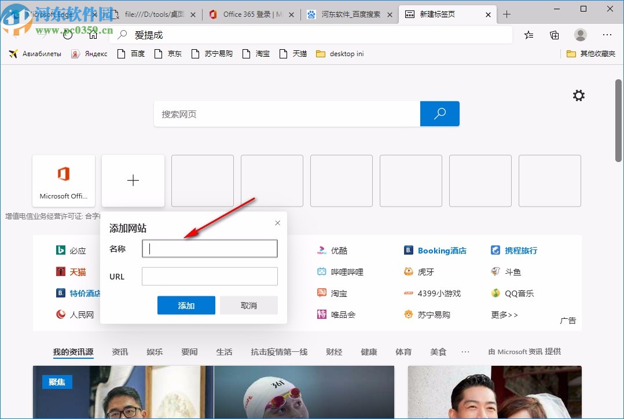Cancel the add website dialog with 取消
This screenshot has width=624, height=419.
click(249, 305)
